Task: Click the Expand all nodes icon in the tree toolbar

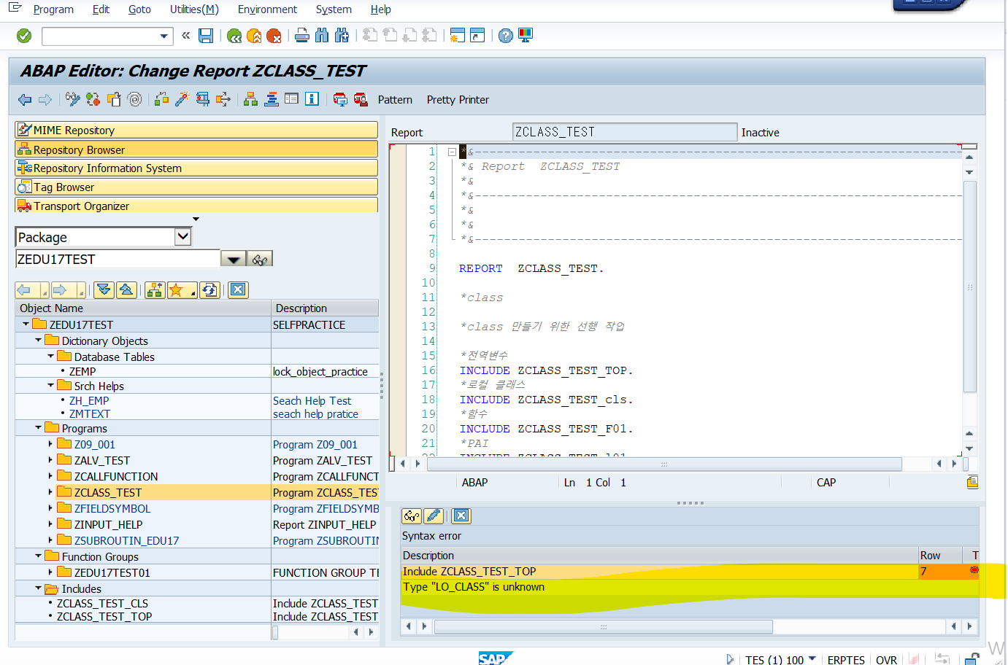Action: (104, 290)
